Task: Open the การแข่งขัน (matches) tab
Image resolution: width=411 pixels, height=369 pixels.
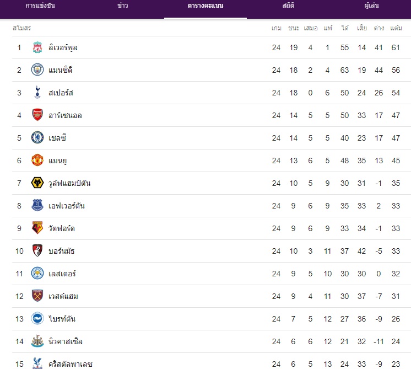Action: point(40,6)
